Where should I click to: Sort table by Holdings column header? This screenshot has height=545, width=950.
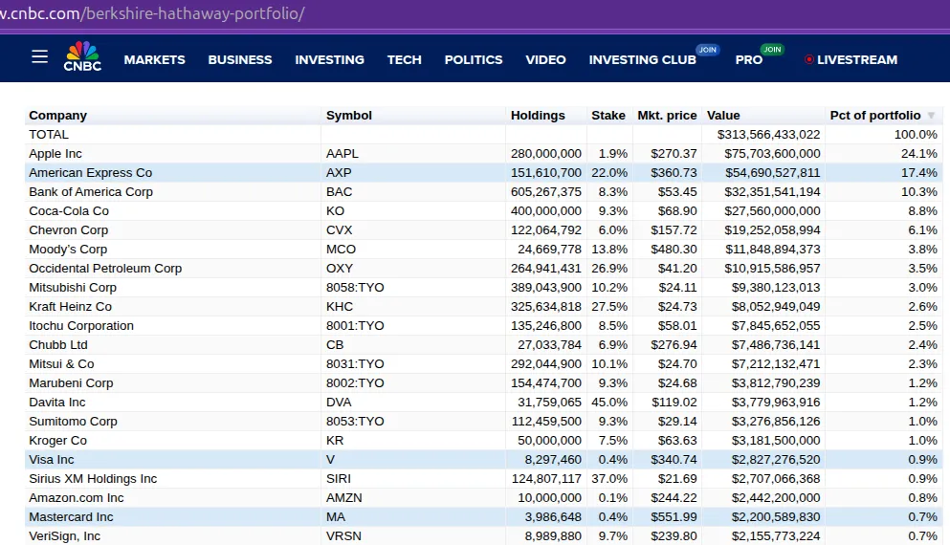(538, 115)
